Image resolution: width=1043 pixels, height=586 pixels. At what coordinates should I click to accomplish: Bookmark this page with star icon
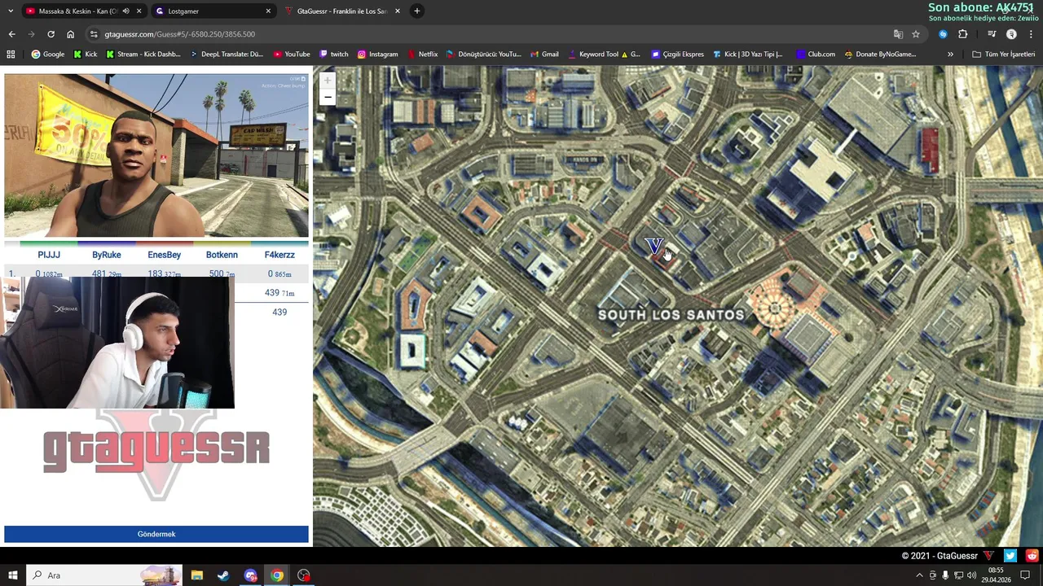(x=916, y=34)
